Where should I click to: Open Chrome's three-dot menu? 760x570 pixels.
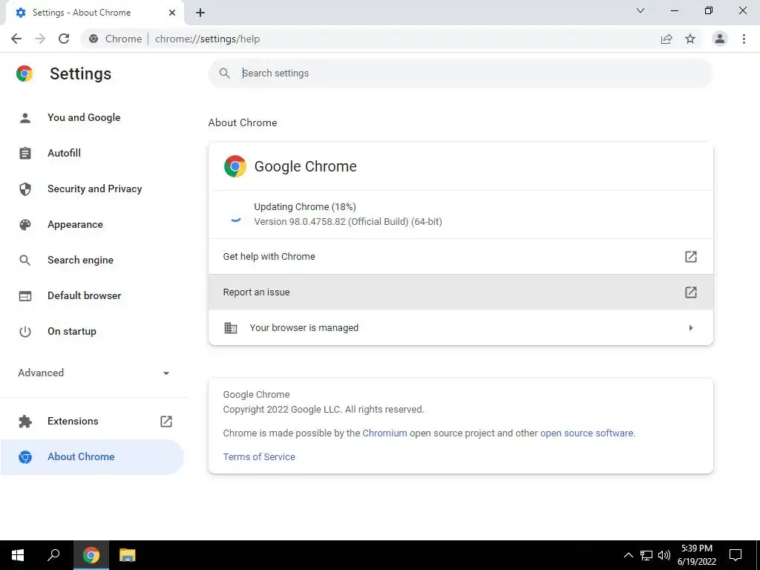click(x=744, y=39)
